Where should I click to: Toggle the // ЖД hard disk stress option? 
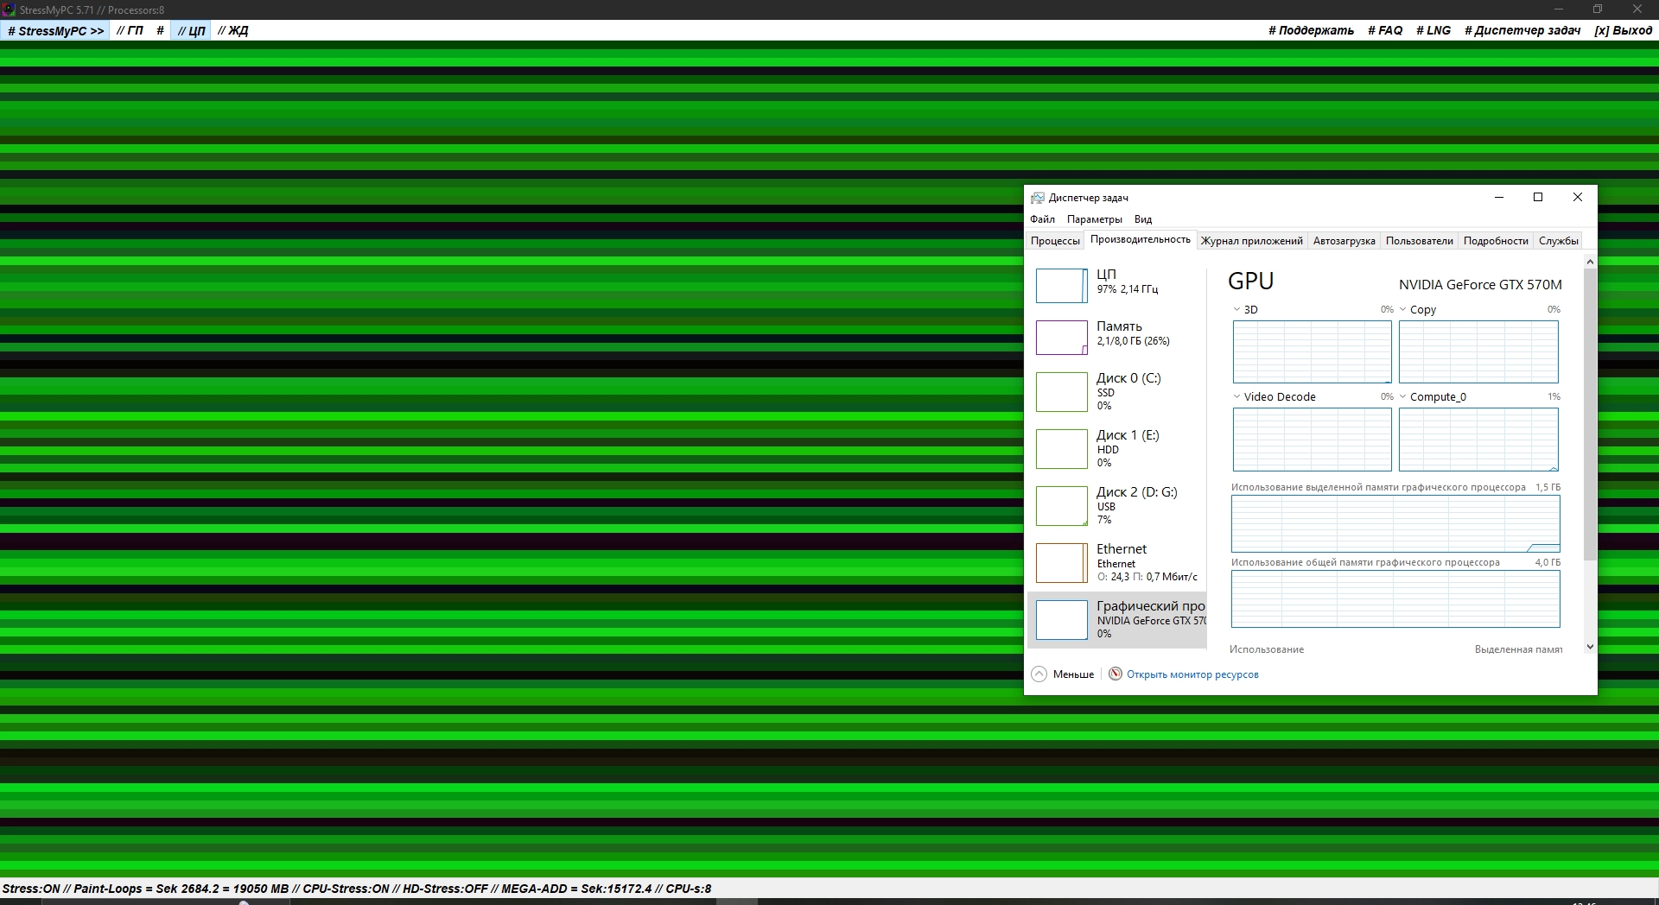click(x=233, y=31)
